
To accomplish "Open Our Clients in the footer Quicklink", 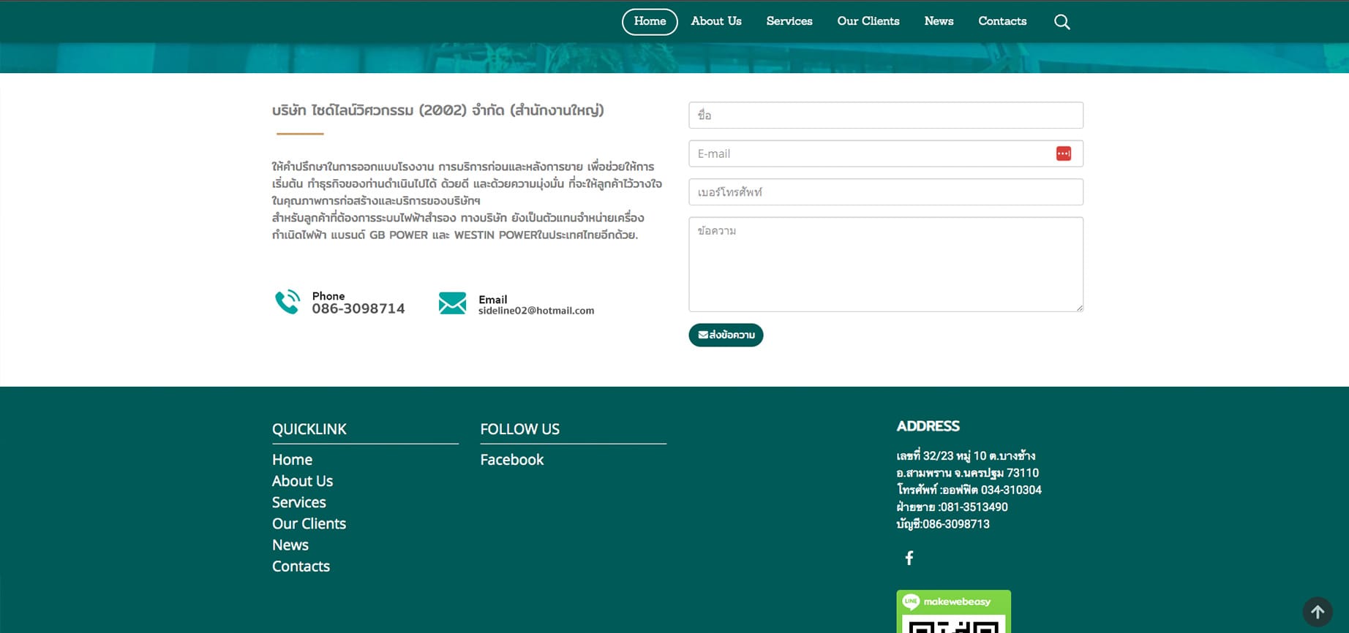I will (x=309, y=524).
